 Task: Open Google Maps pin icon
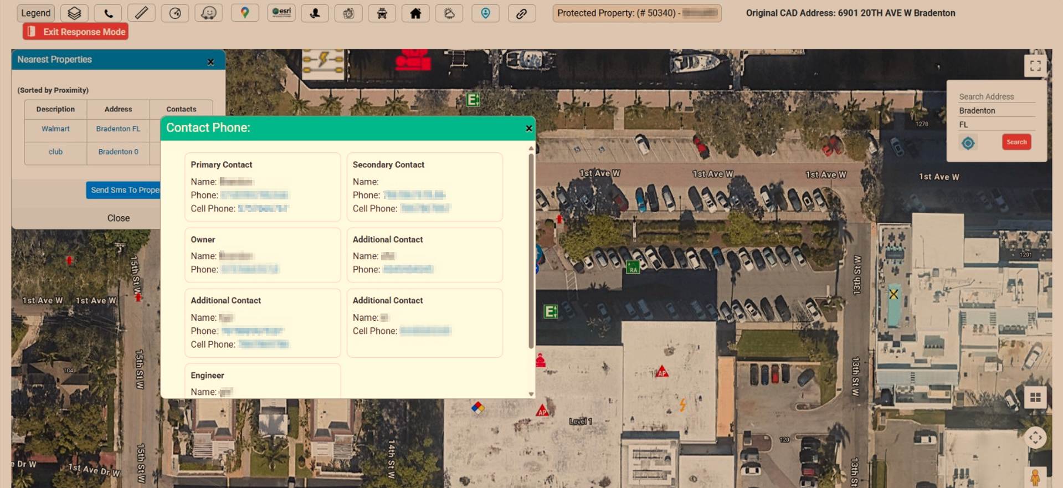tap(245, 13)
